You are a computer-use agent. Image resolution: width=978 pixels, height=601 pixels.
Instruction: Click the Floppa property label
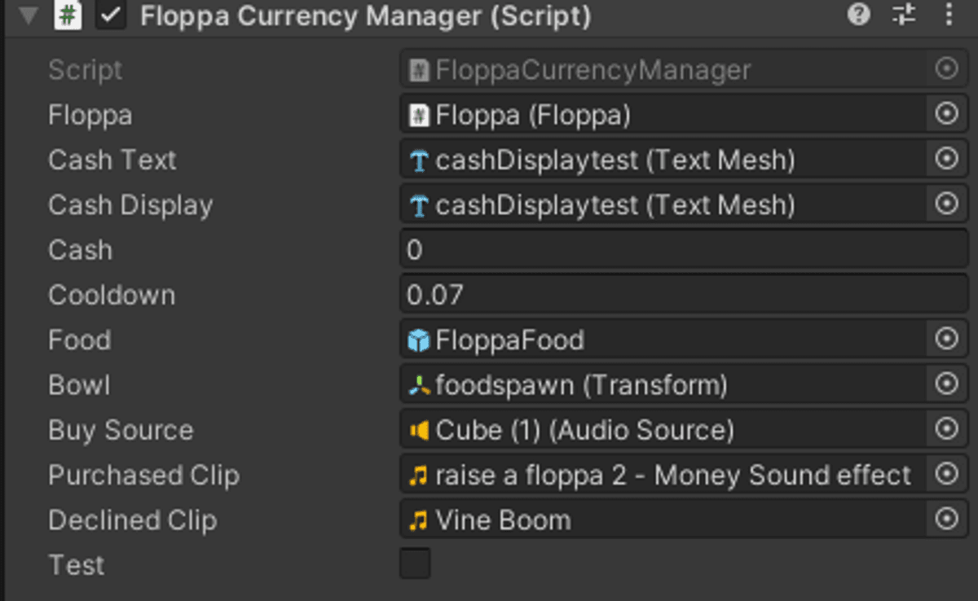[x=90, y=115]
